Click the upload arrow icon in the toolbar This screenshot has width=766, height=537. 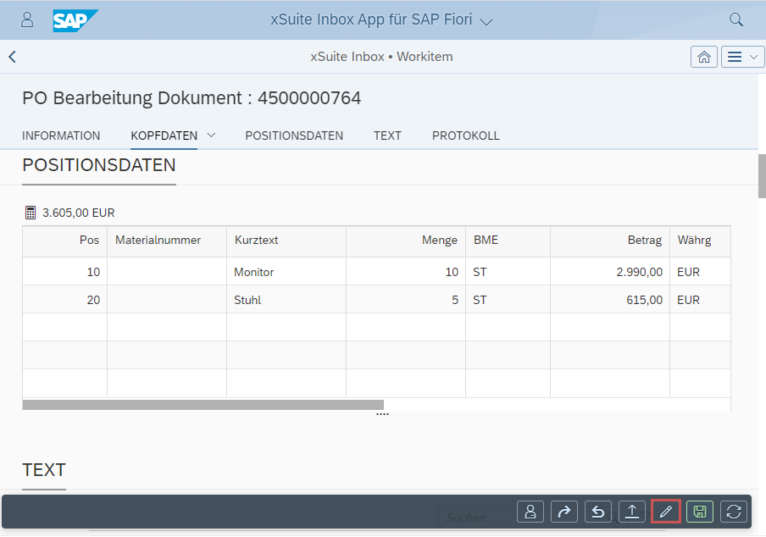(x=631, y=512)
